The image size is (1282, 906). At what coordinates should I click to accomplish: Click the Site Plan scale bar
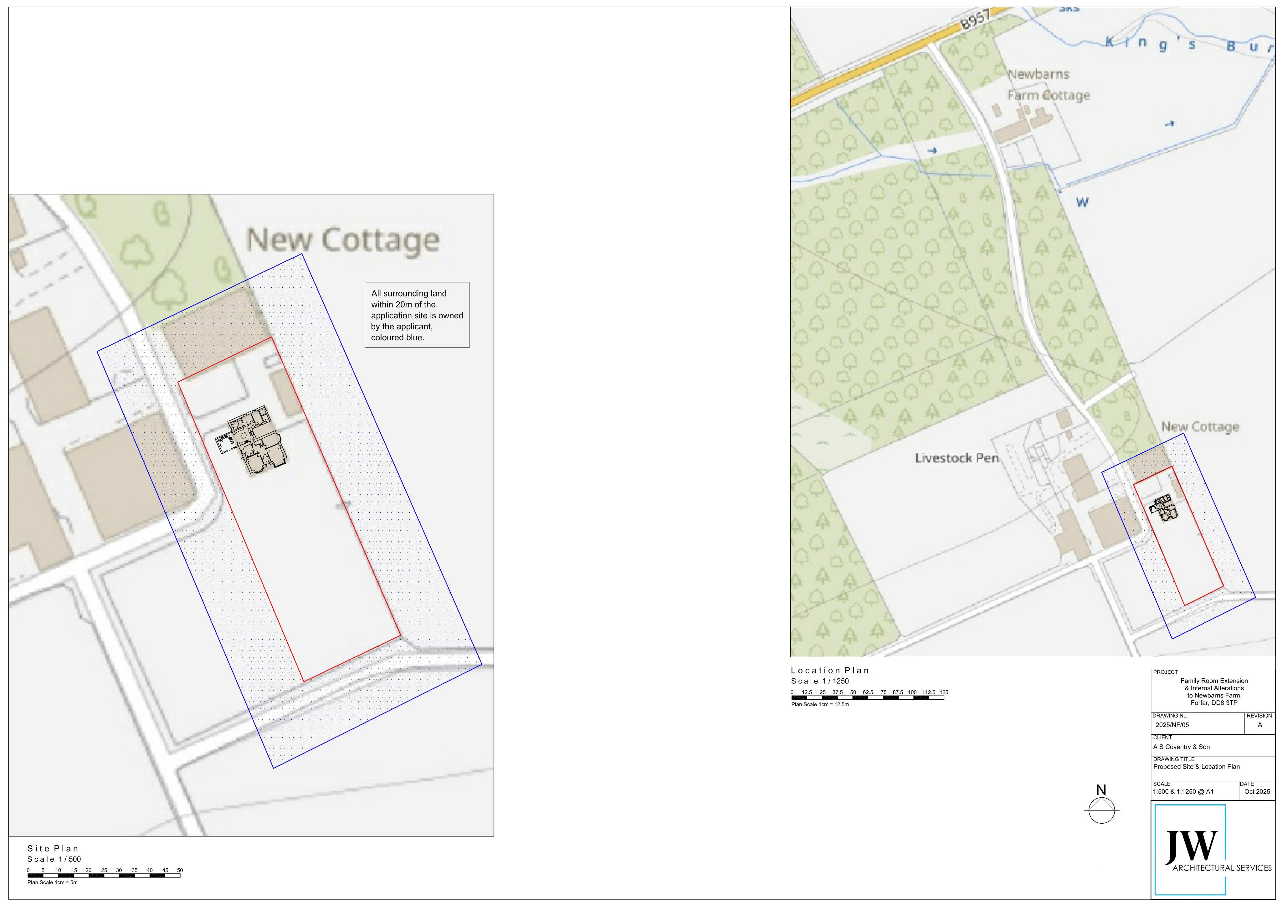click(x=104, y=875)
